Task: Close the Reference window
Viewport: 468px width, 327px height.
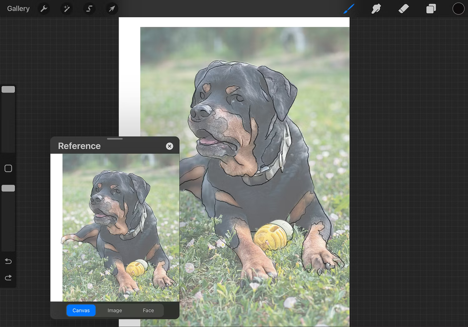Action: point(169,146)
